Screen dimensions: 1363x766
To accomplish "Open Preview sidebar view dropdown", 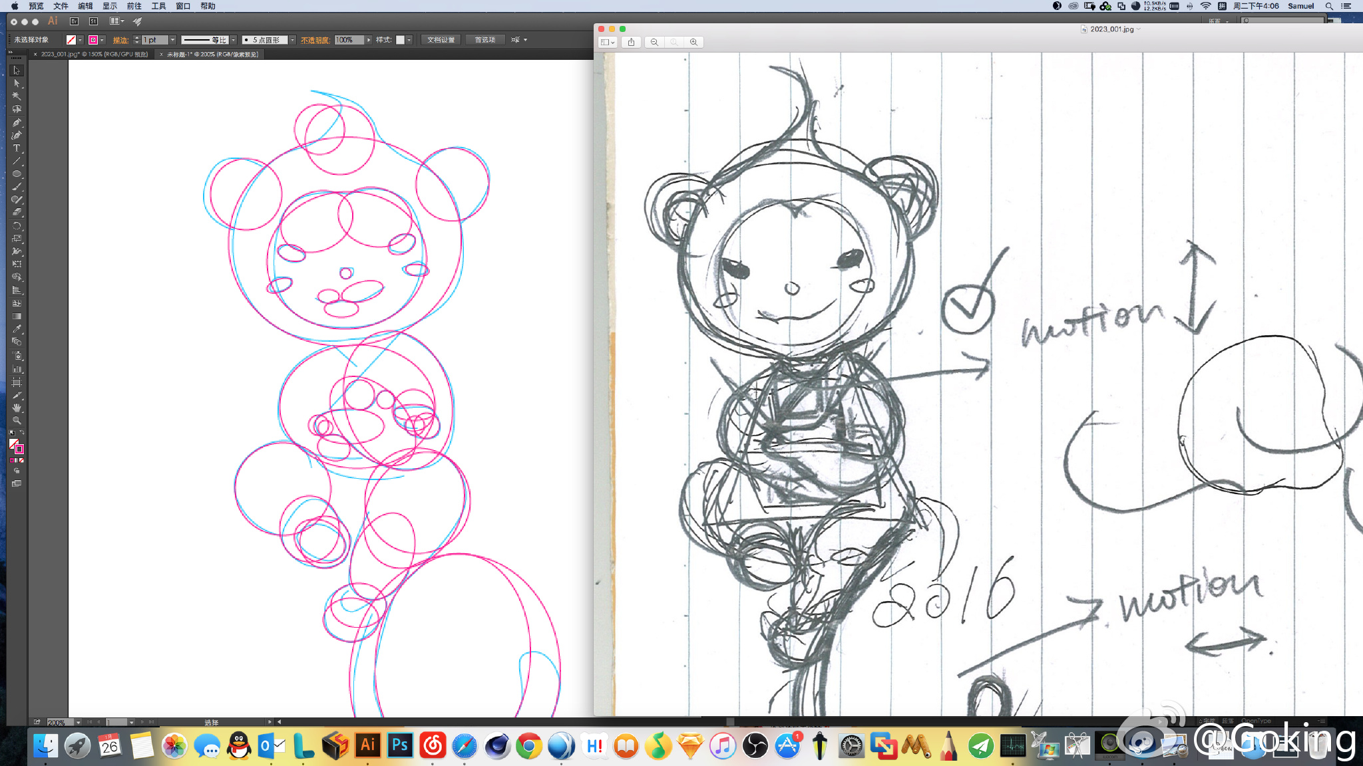I will click(608, 42).
